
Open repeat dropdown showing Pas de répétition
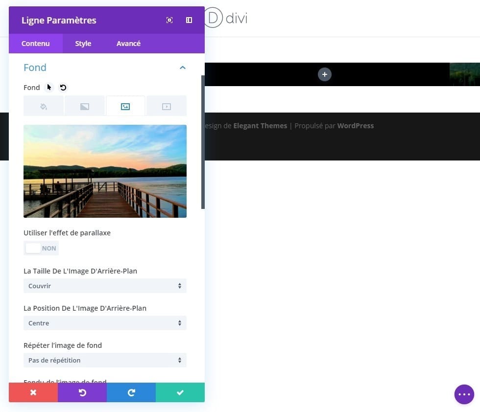click(105, 360)
